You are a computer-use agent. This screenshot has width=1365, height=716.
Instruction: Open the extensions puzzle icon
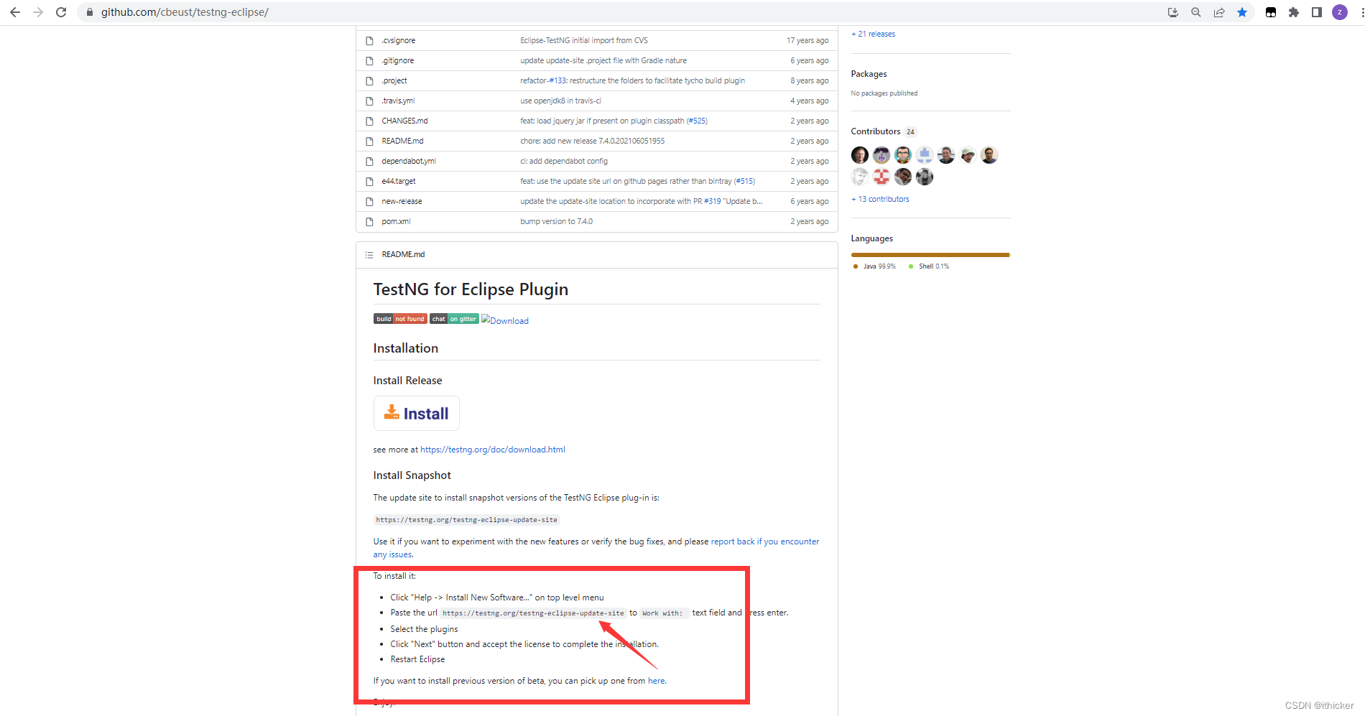pyautogui.click(x=1294, y=12)
